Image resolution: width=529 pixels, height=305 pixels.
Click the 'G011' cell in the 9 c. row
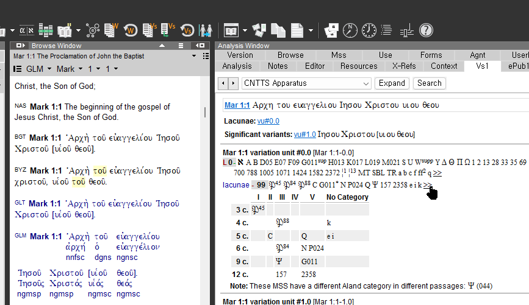(309, 262)
